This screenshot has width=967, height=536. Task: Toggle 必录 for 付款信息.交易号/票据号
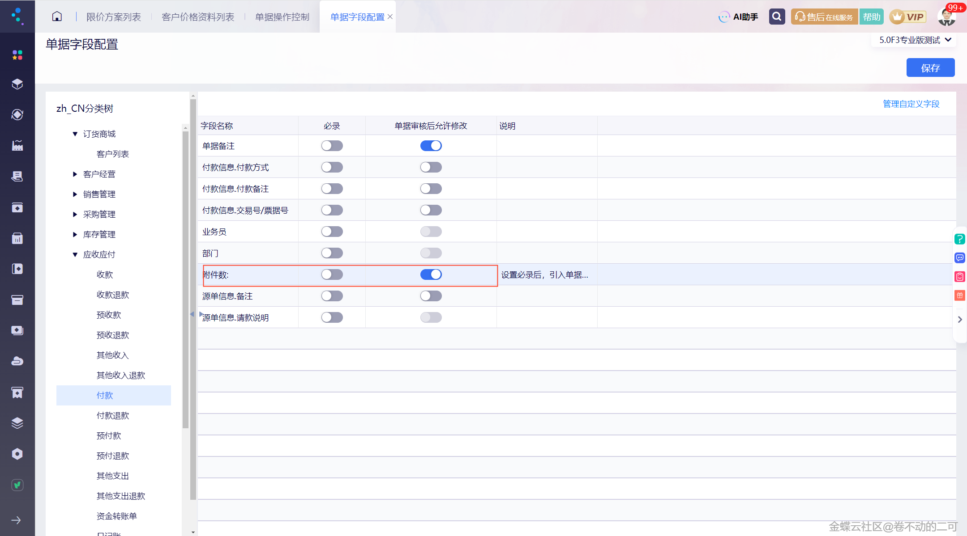click(x=332, y=210)
